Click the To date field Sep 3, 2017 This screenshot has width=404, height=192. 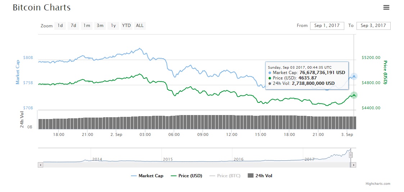[373, 26]
